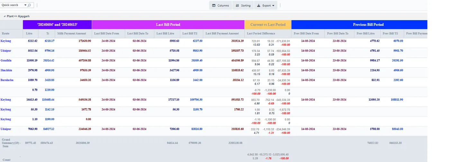Sort by the Litre column header
Screen dimensions: 450x162
(31, 34)
